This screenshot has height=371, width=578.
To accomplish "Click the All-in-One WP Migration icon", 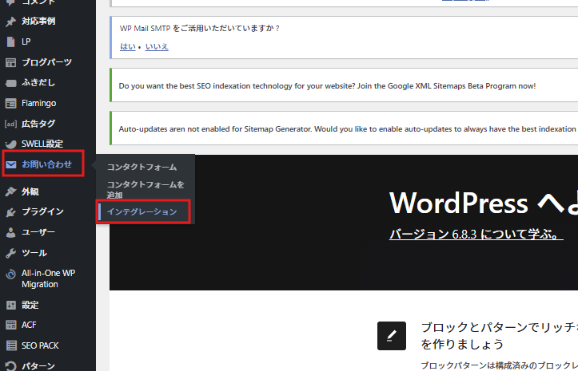I will [x=10, y=274].
